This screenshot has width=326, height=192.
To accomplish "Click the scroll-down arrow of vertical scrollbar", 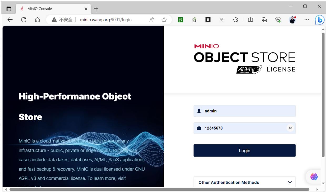I will click(x=323, y=184).
